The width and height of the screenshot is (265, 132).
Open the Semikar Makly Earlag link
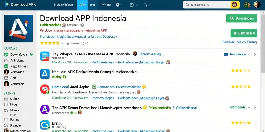239,42
